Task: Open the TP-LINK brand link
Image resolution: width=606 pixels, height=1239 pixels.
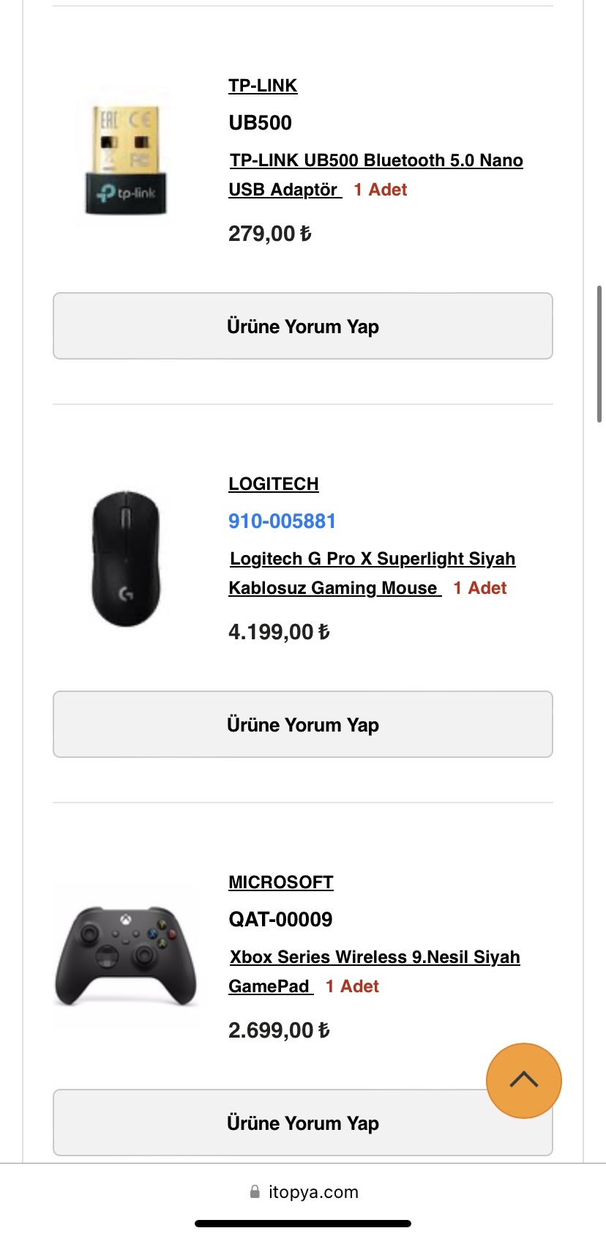Action: (x=263, y=86)
